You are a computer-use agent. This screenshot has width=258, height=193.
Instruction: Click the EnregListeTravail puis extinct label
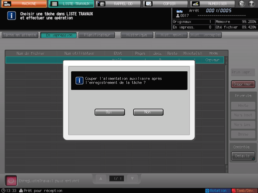tap(49, 181)
